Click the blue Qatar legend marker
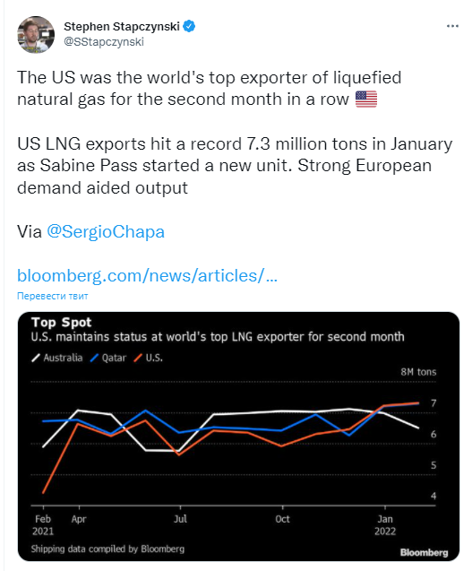Viewport: 472px width, 571px height. [94, 358]
